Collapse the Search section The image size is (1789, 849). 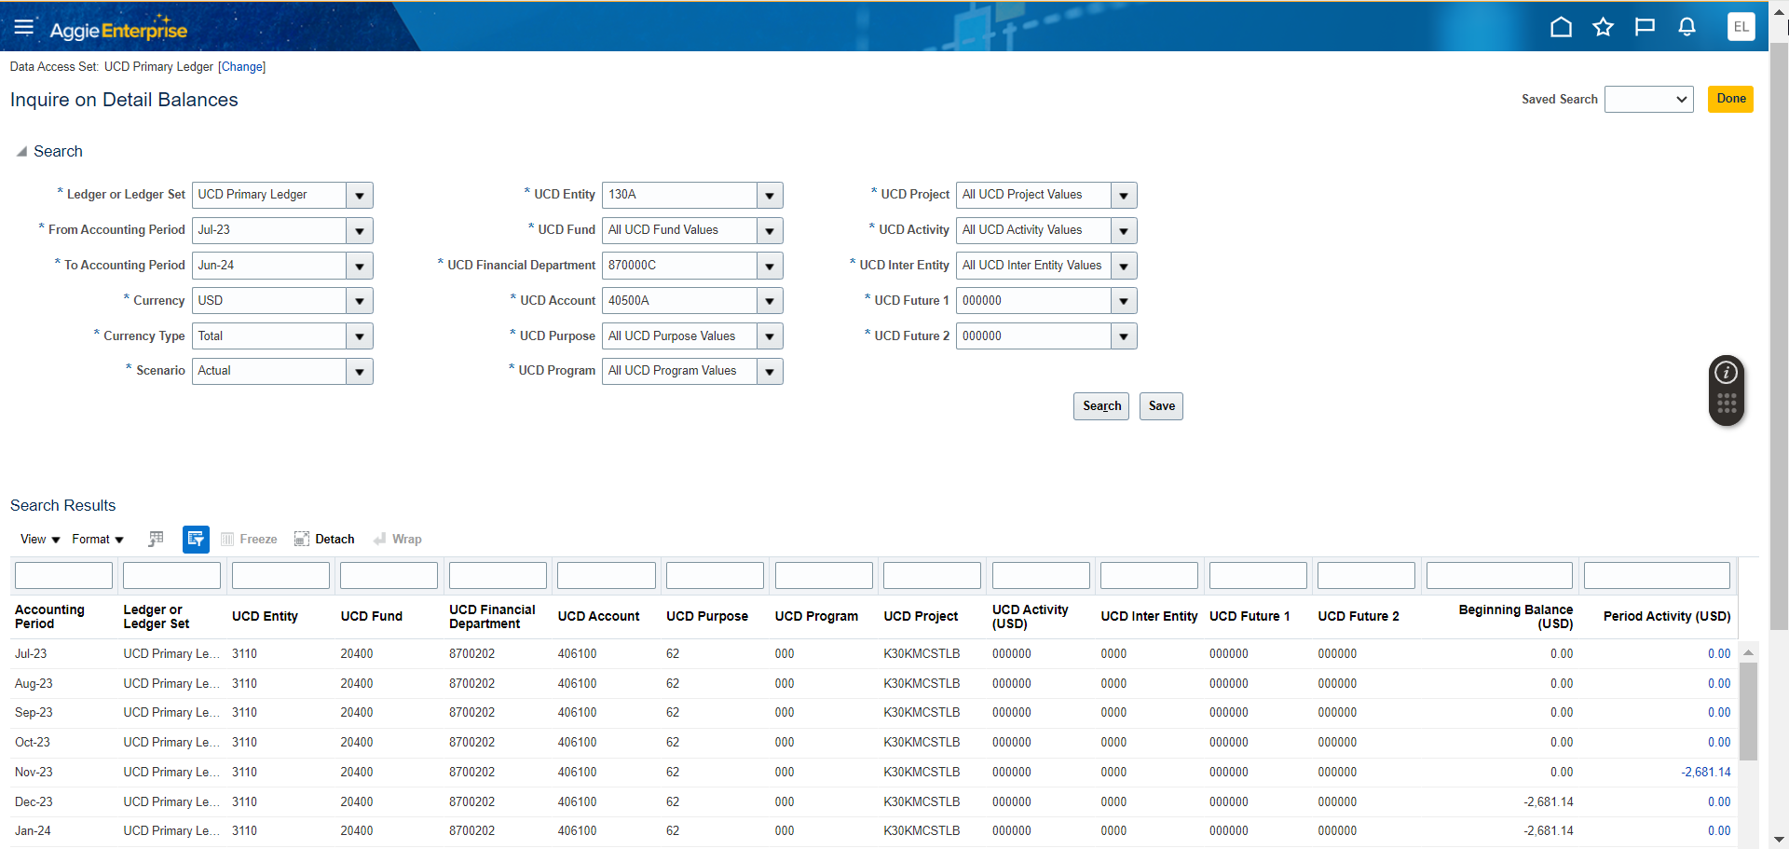tap(21, 152)
